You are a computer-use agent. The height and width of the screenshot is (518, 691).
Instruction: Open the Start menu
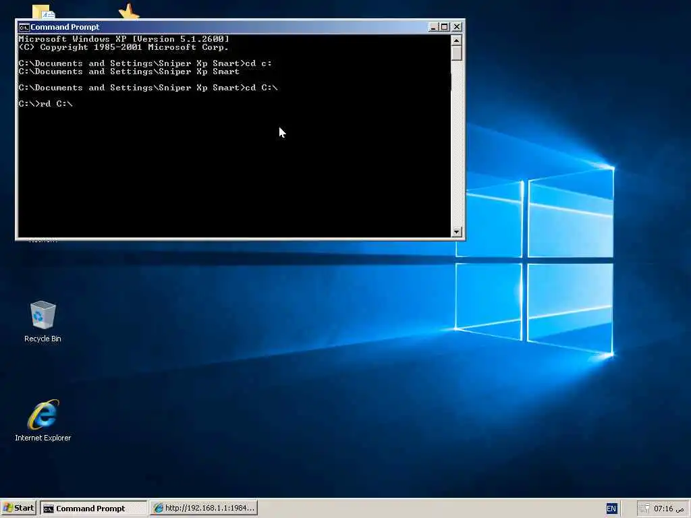18,508
